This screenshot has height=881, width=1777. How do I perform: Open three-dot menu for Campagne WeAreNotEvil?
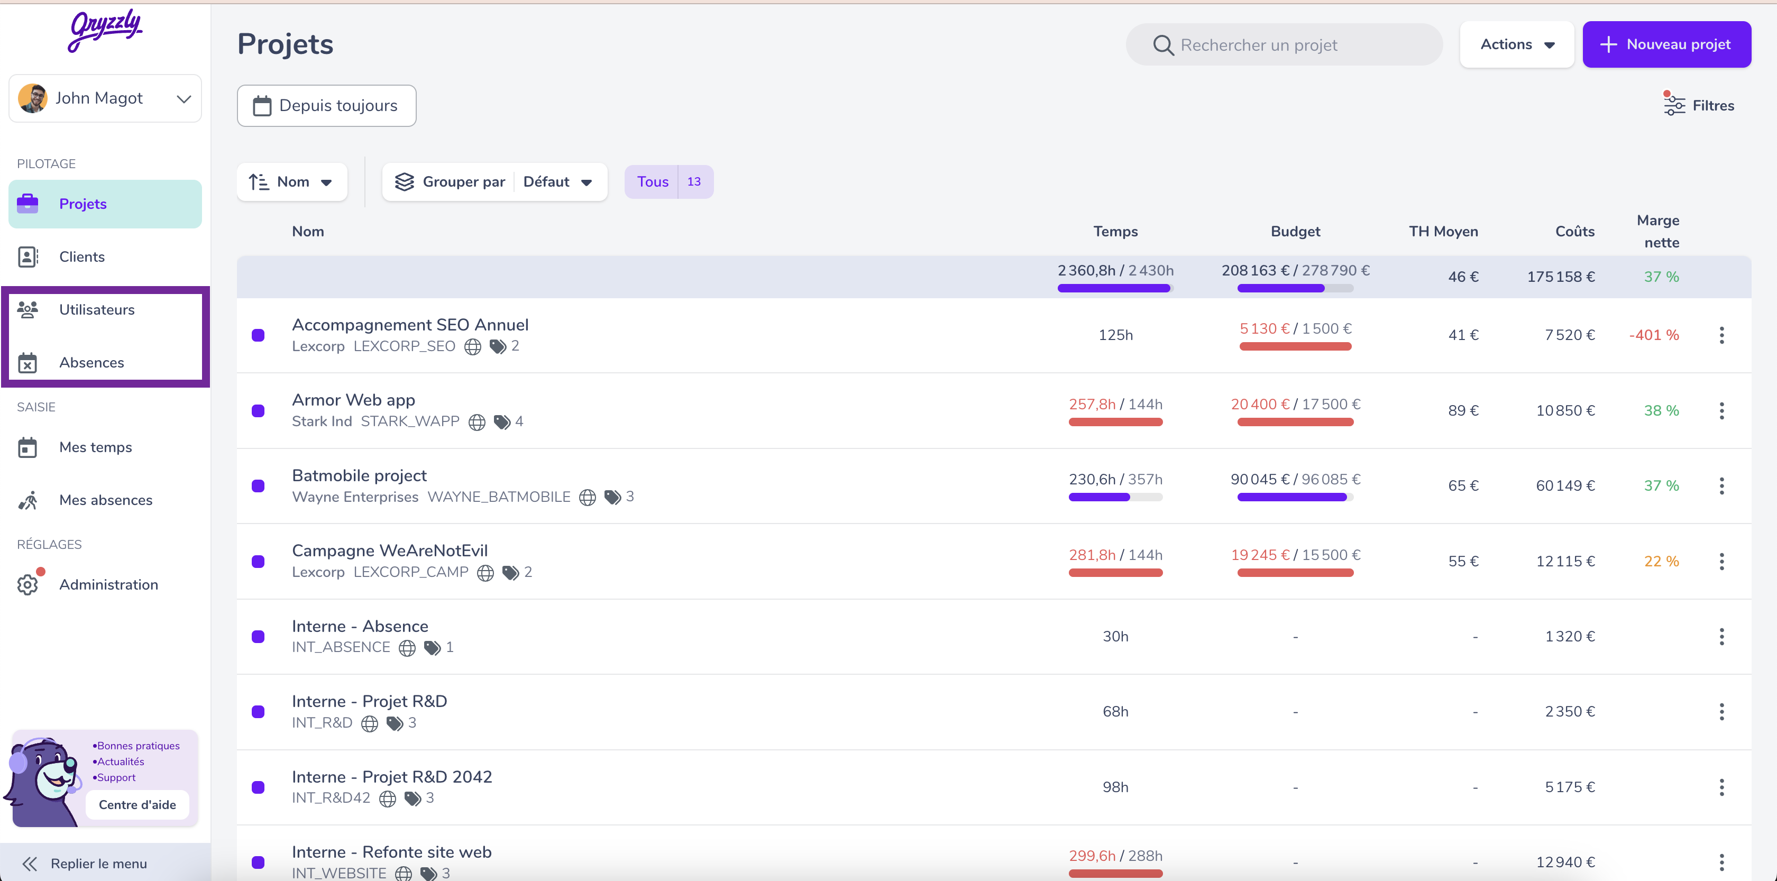(1722, 562)
